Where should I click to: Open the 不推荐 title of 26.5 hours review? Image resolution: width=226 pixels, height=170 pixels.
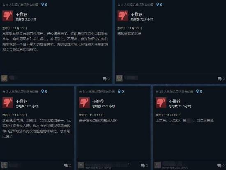pos(98,101)
